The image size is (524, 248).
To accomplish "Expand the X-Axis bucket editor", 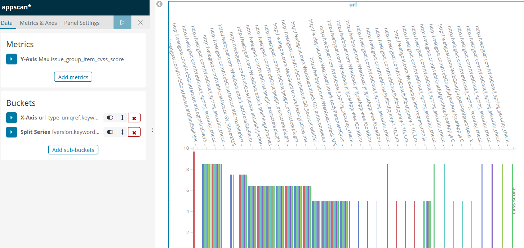I will [12, 117].
